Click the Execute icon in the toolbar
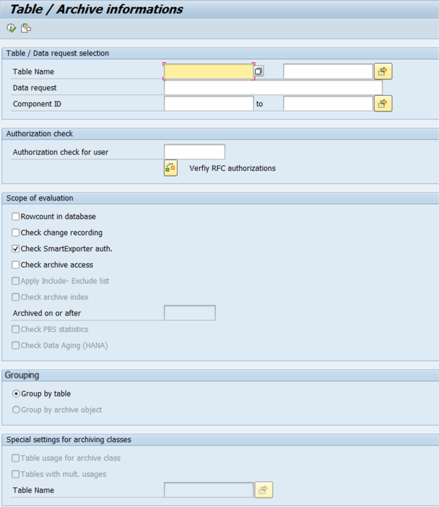This screenshot has width=439, height=507. point(11,28)
